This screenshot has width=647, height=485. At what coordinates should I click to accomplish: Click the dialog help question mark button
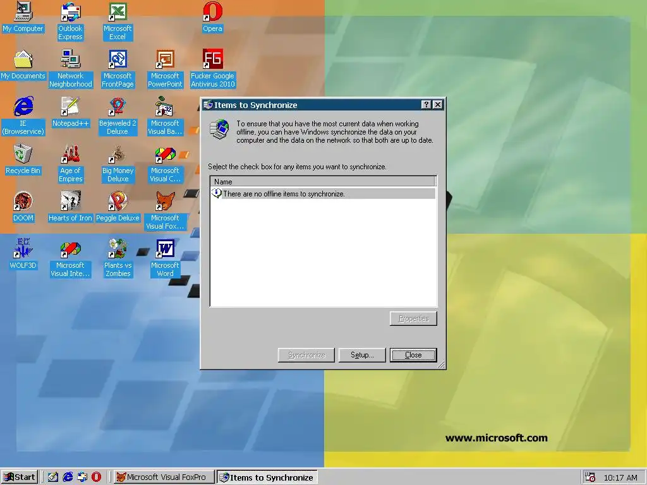[x=426, y=105]
